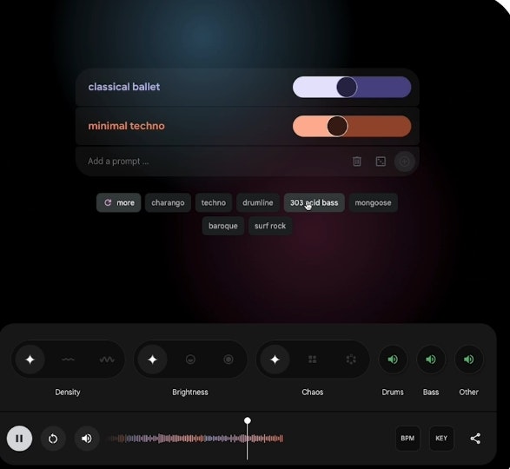Select low Density flat wave option
Screen dimensions: 510x469
[68, 360]
